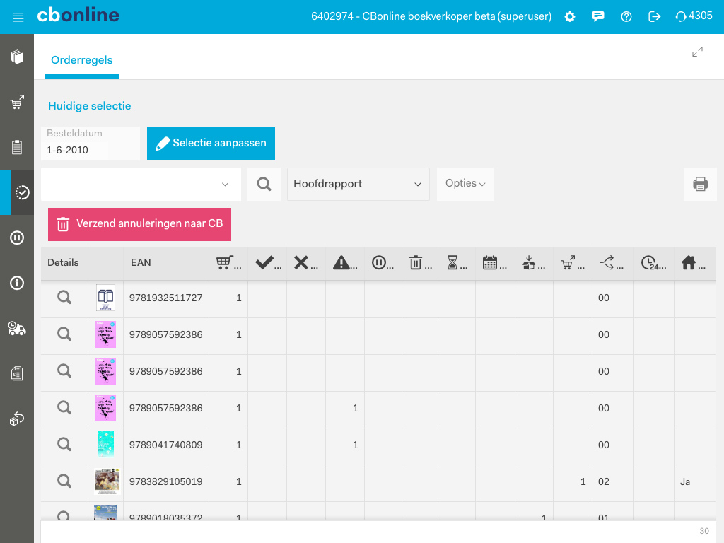
Task: Expand the Hoofdrapport report dropdown
Action: coord(358,184)
